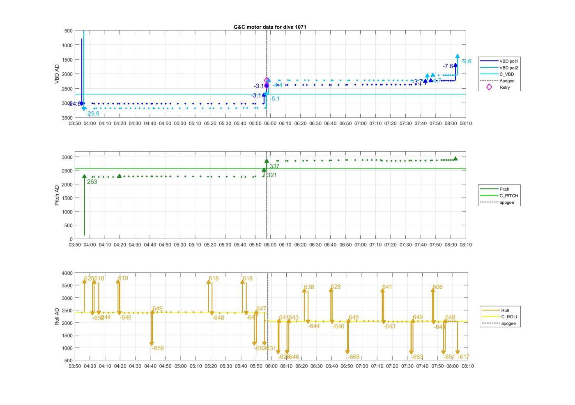Click the green pitch arrowhead beside label 337
This screenshot has height=405, width=575.
click(267, 161)
